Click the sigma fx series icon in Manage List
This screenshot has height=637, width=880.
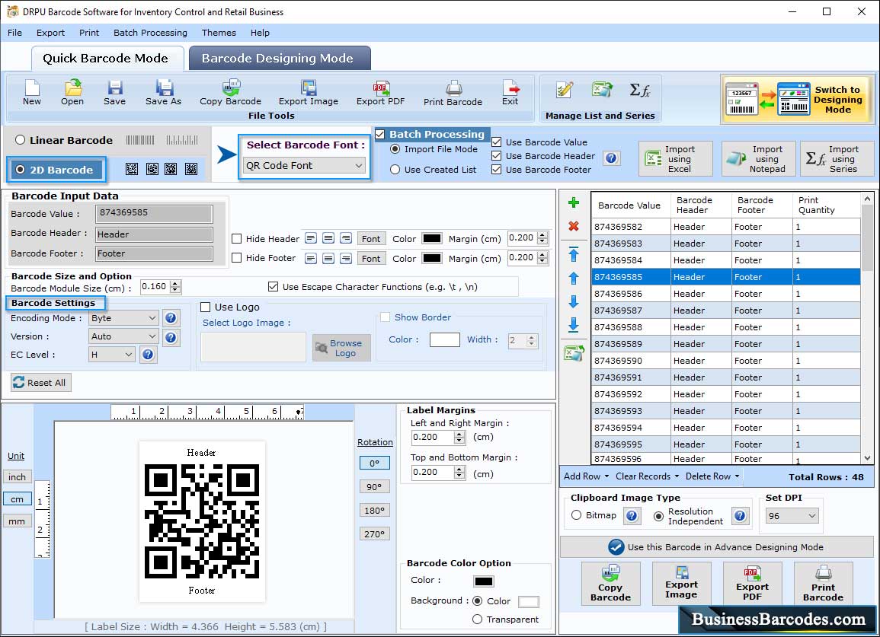point(640,90)
